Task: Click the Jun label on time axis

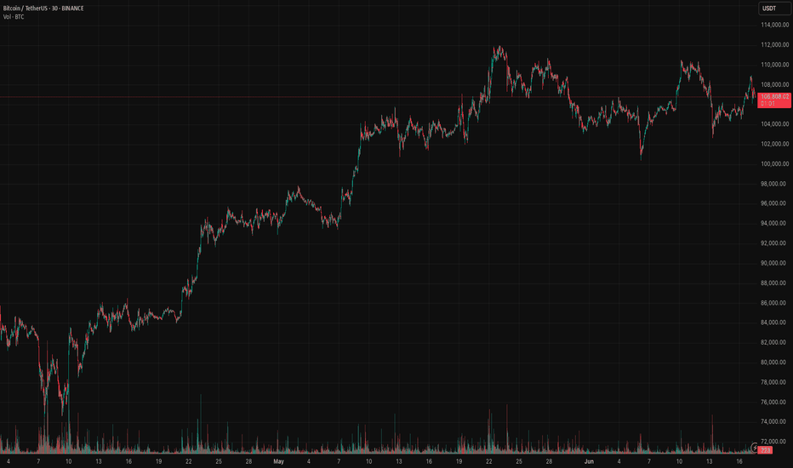Action: [x=589, y=461]
